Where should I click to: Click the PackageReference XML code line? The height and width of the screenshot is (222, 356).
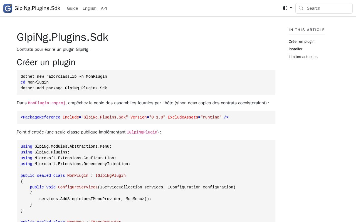coord(125,117)
